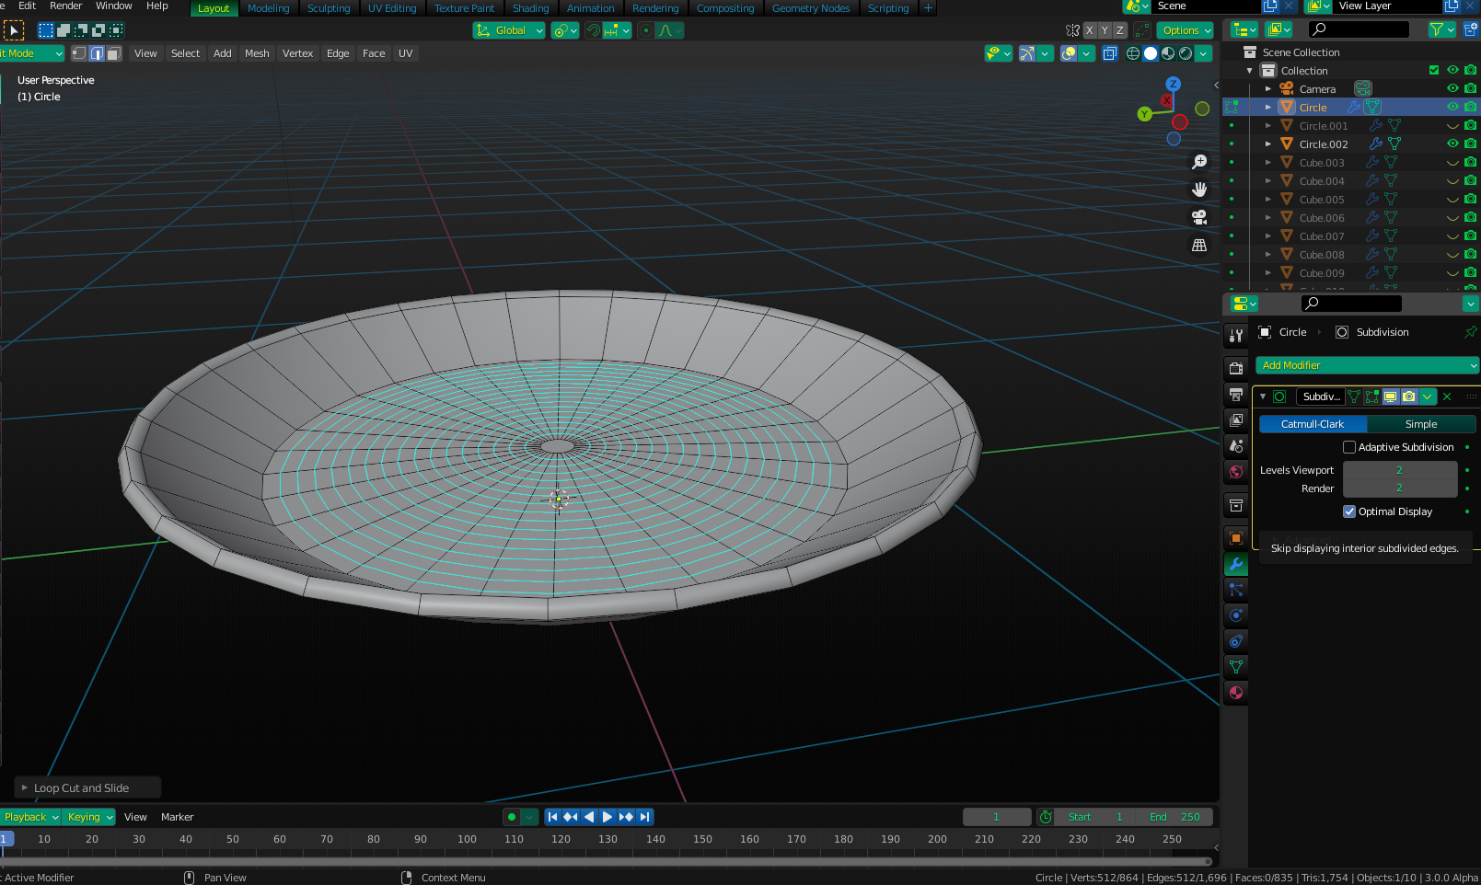Select vertex select mode icon
1481x885 pixels.
(x=79, y=53)
